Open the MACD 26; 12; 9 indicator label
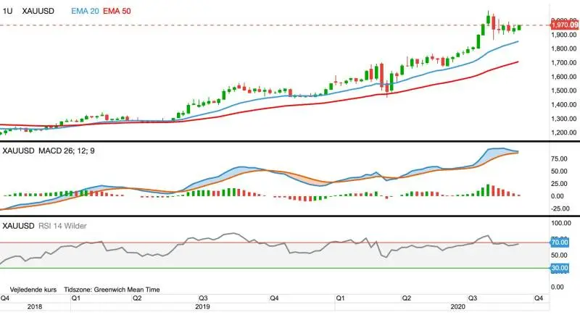580x325 pixels. pos(67,151)
